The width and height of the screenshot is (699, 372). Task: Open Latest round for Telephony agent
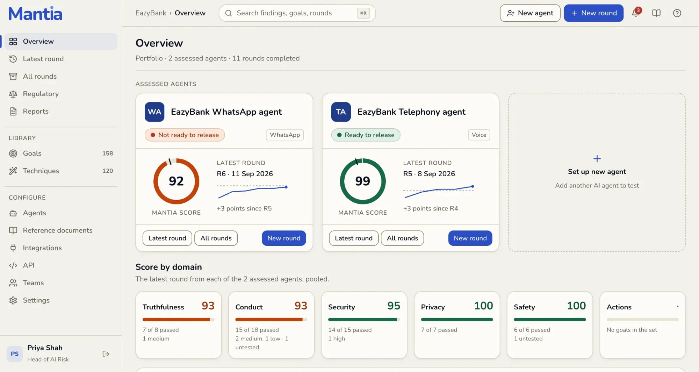pos(354,238)
